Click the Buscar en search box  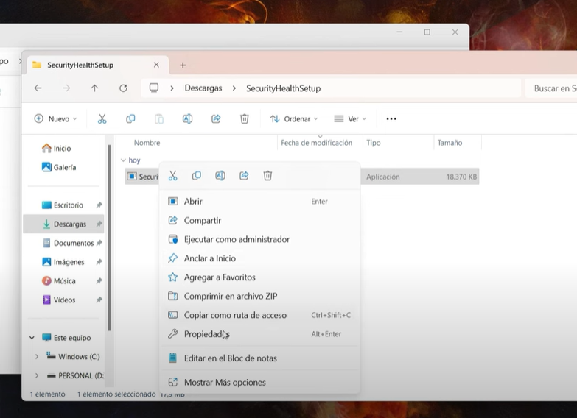[x=551, y=88]
